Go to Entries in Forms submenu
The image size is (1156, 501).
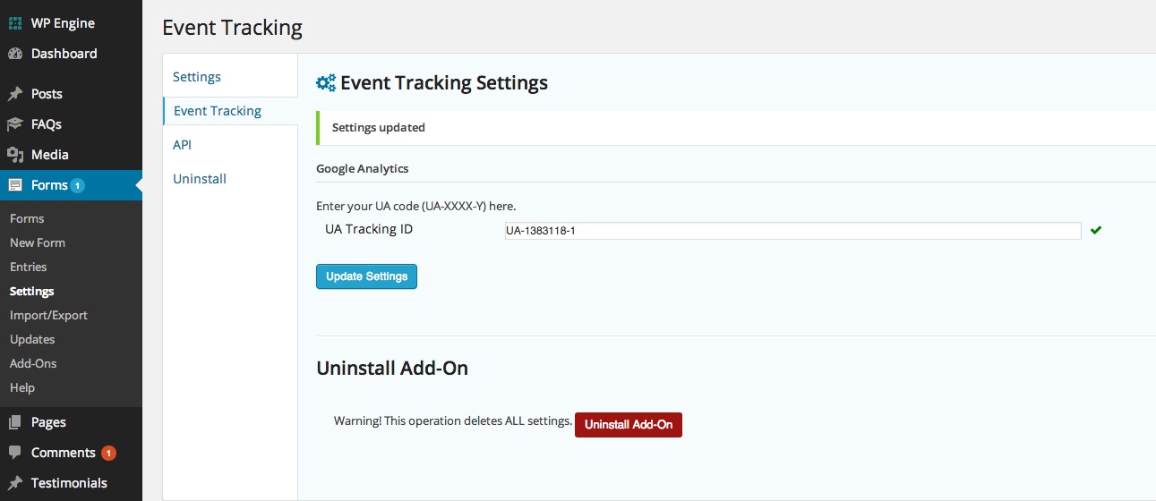click(29, 267)
